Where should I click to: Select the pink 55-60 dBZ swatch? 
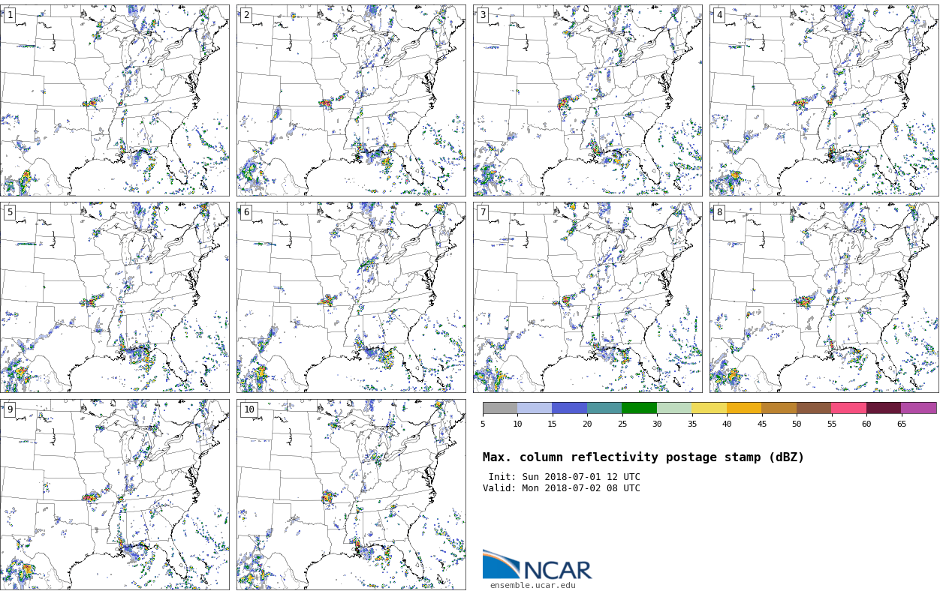coord(848,409)
